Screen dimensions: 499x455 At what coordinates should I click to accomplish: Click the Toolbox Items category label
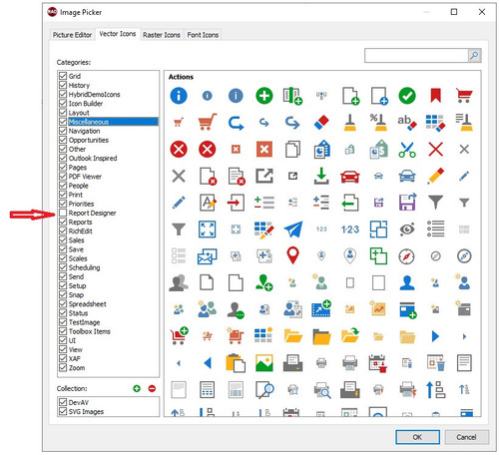pos(90,331)
